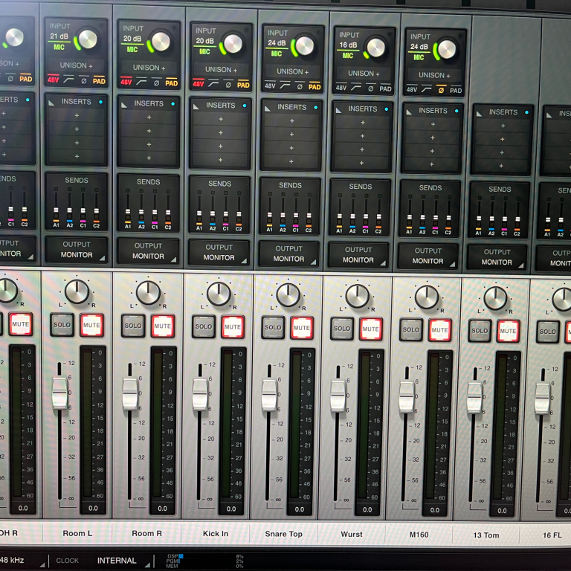Click blue inserts indicator dot on Room L
571x571 pixels.
click(x=100, y=102)
